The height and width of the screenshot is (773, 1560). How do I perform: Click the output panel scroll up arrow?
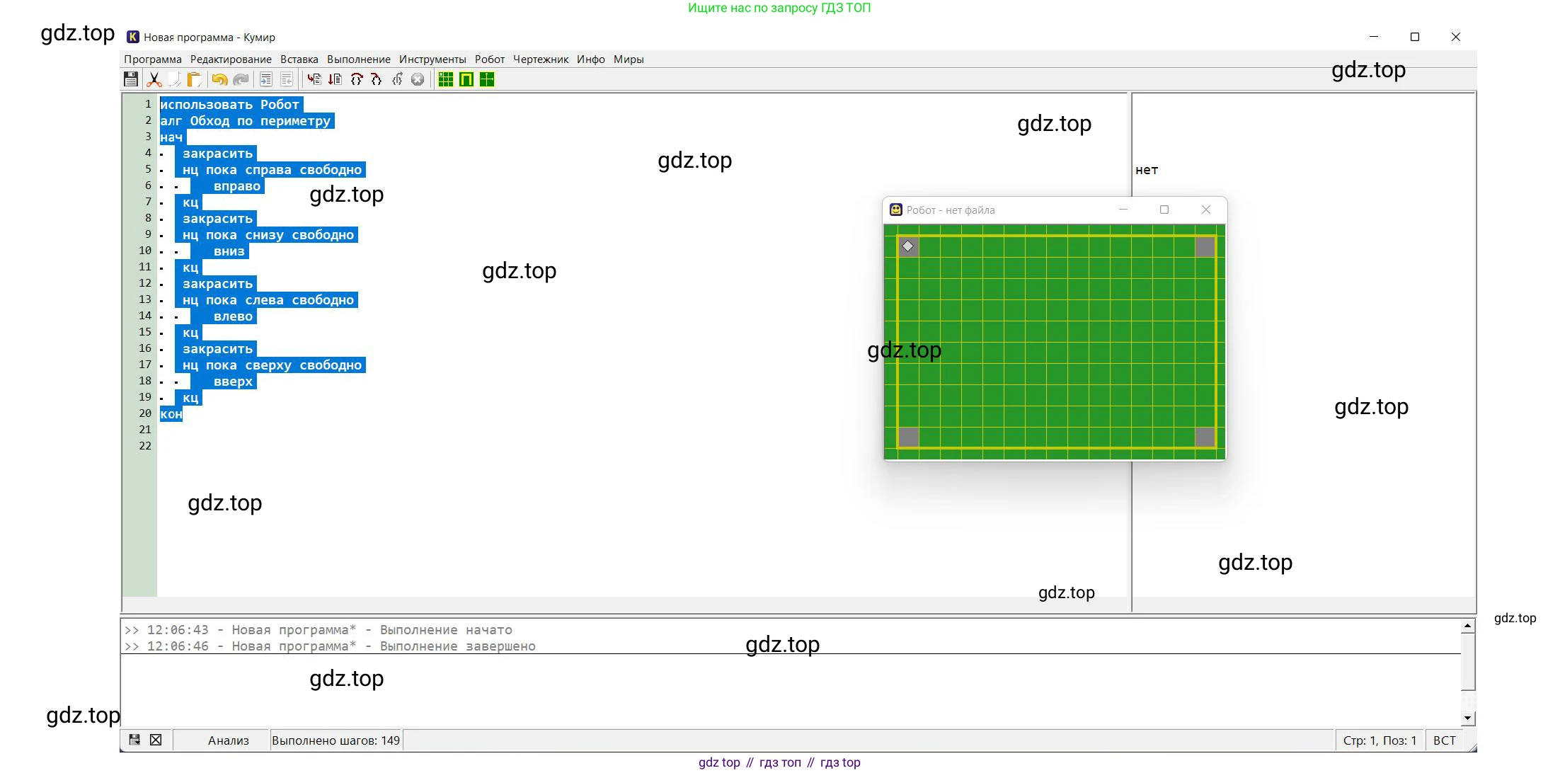tap(1468, 626)
